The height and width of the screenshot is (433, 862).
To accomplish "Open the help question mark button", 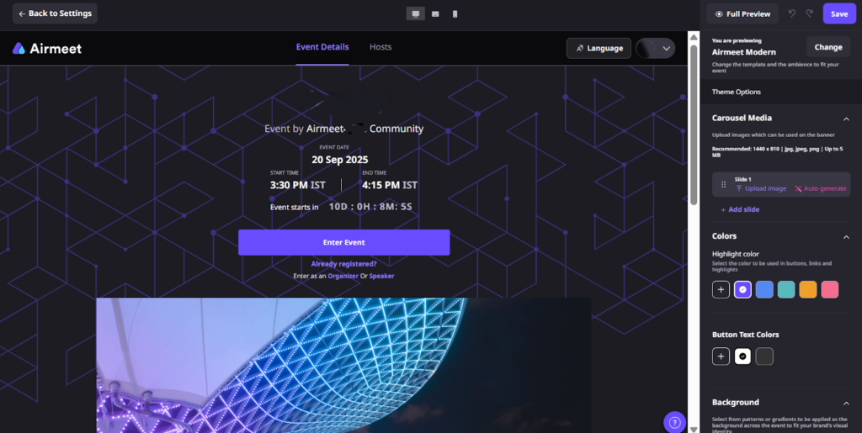I will coord(674,422).
